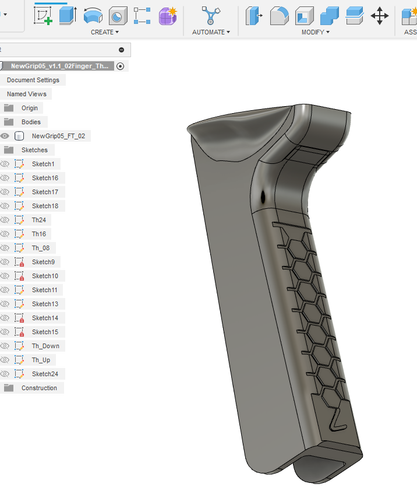Open Named Views in browser

coord(27,94)
